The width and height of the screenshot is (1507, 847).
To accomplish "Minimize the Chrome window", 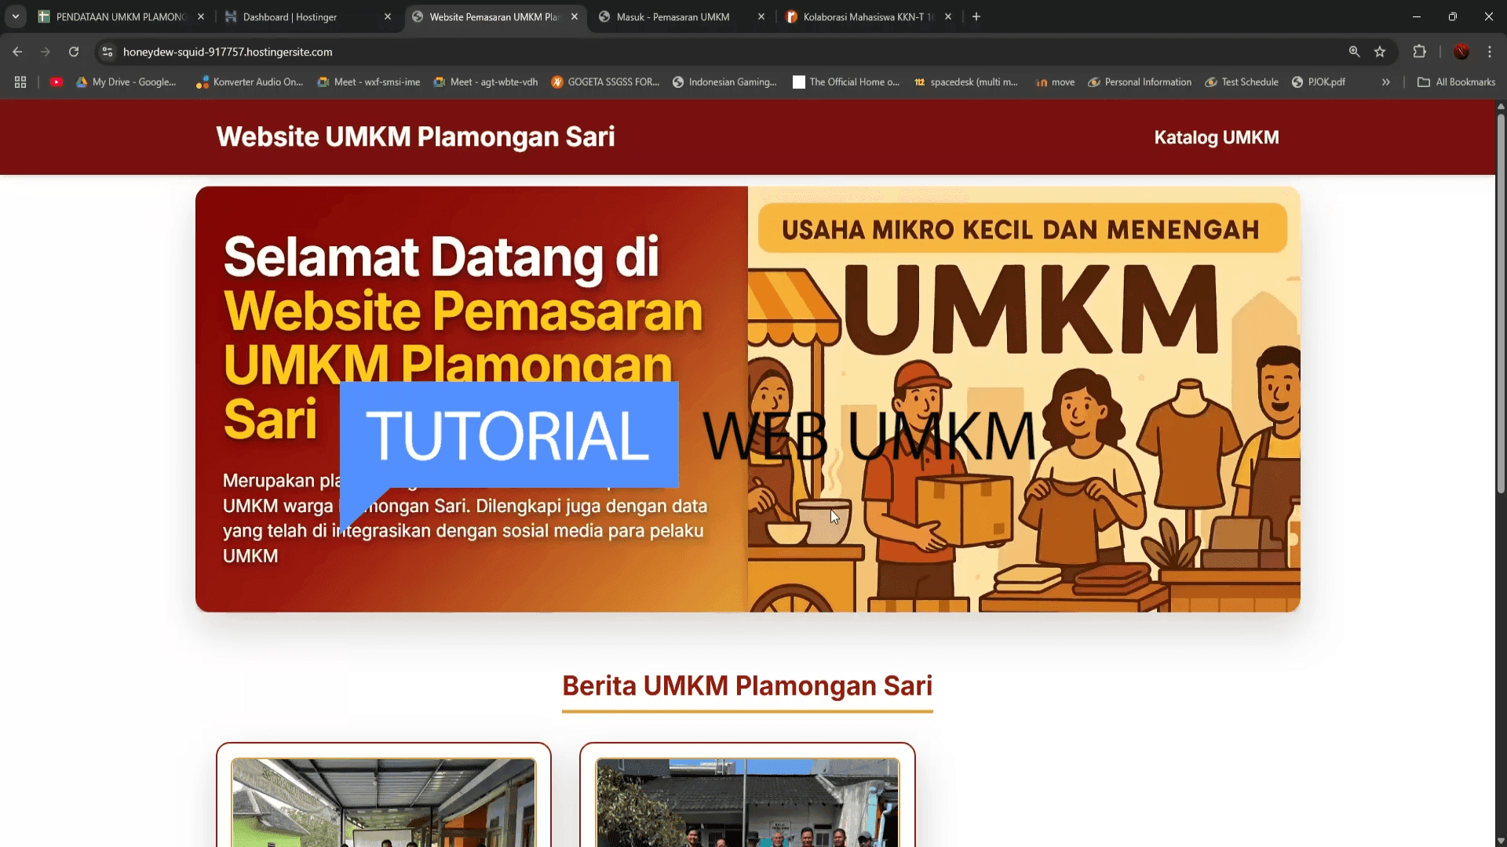I will [x=1417, y=16].
